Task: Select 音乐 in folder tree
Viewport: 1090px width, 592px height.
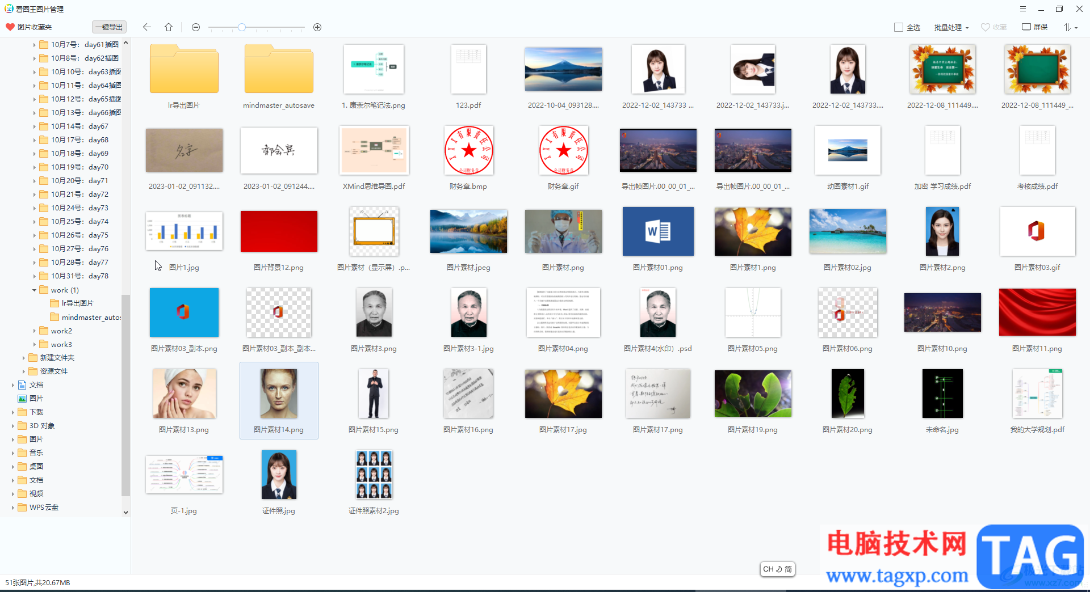Action: (x=31, y=453)
